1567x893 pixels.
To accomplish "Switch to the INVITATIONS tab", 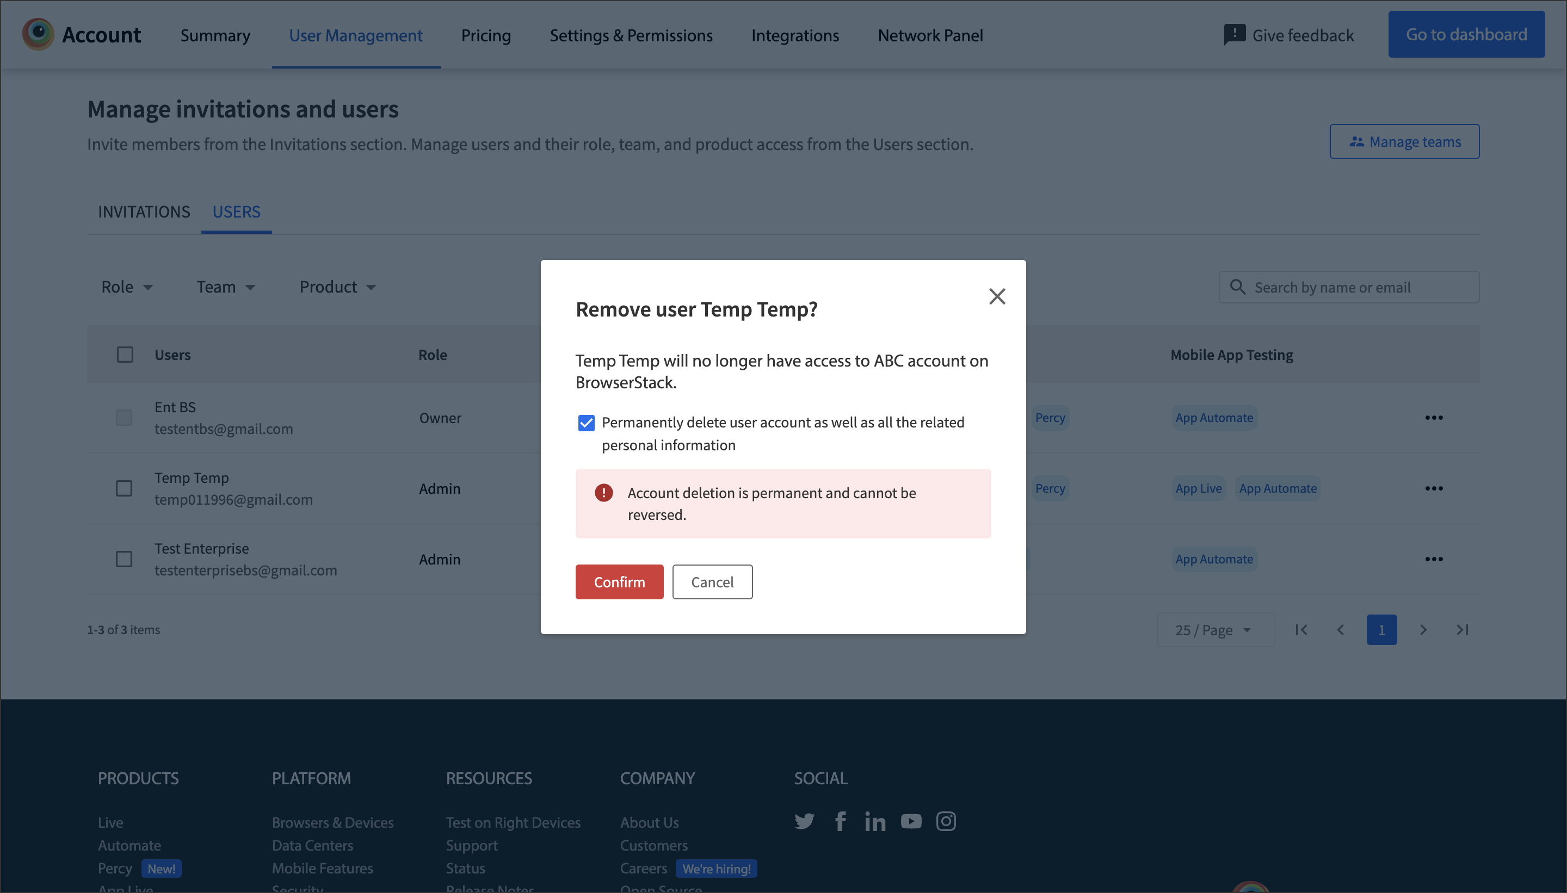I will (144, 212).
